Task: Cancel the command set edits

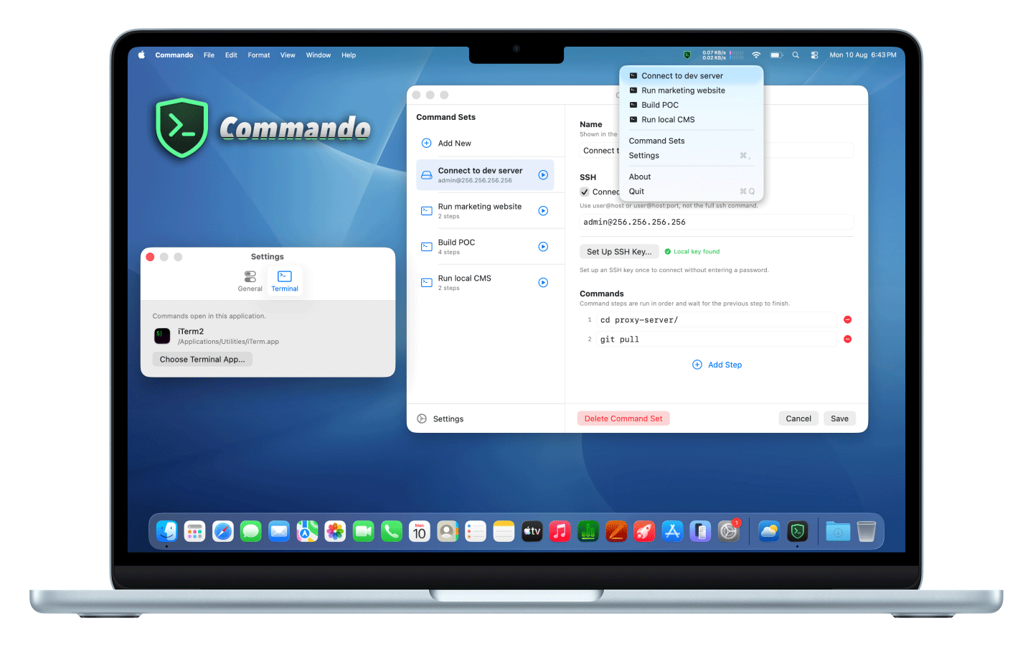Action: coord(798,418)
